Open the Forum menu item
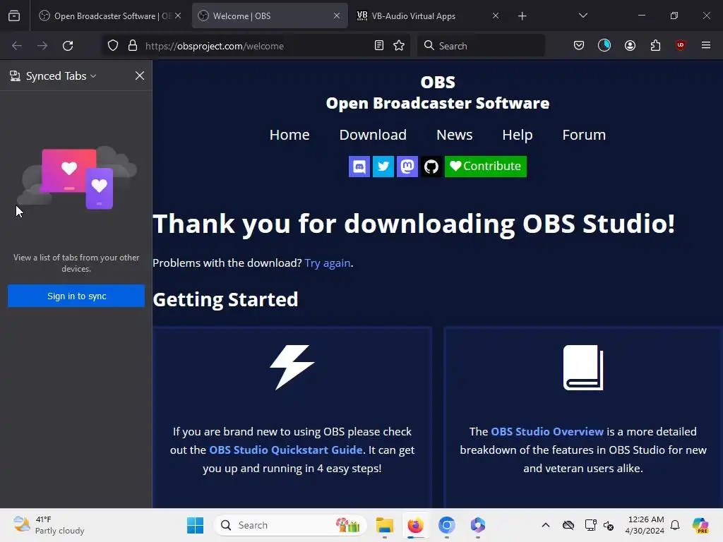The height and width of the screenshot is (542, 723). click(x=584, y=135)
